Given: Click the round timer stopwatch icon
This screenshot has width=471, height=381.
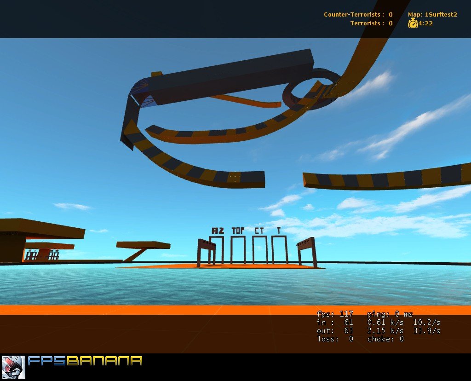Looking at the screenshot, I should point(413,23).
